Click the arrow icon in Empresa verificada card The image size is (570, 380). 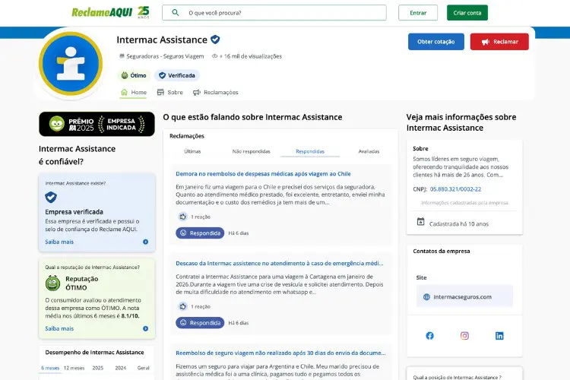[145, 242]
